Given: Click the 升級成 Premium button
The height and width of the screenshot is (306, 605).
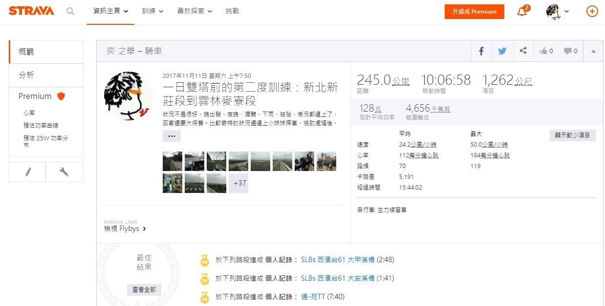Looking at the screenshot, I should tap(474, 12).
